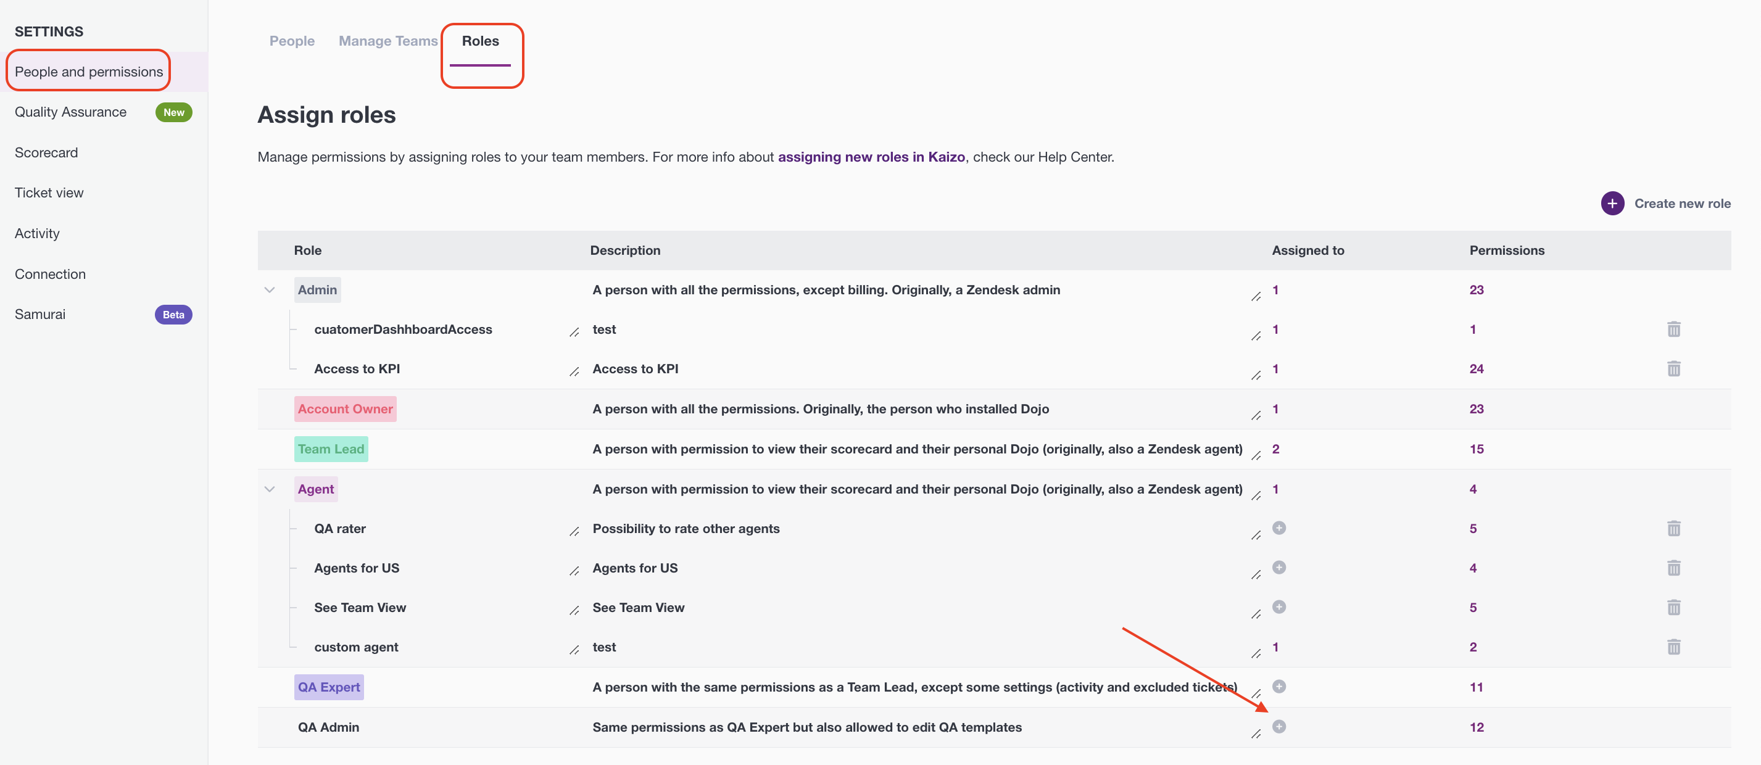Open Quality Assurance settings

pos(70,112)
